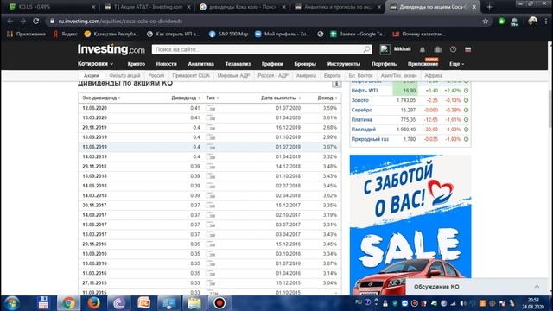Sort by Экс-дивиденд column
The height and width of the screenshot is (311, 553).
[x=101, y=98]
